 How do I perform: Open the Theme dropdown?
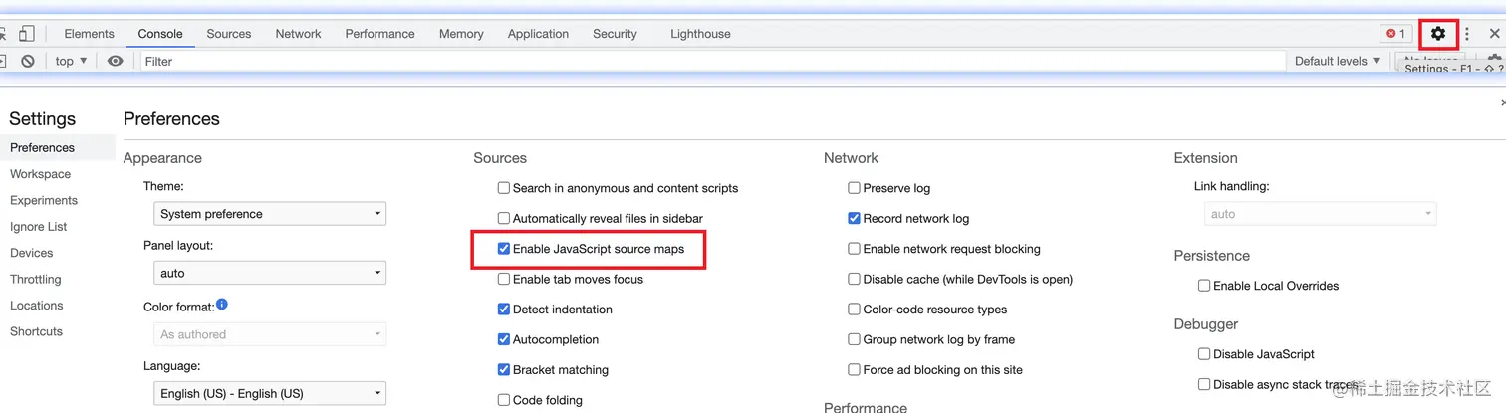pyautogui.click(x=270, y=214)
